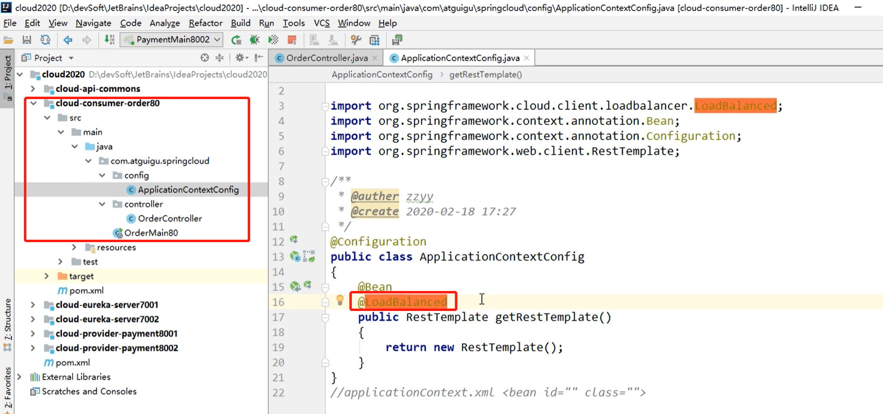Toggle the fold end marker on line 20
883x414 pixels.
pos(325,363)
